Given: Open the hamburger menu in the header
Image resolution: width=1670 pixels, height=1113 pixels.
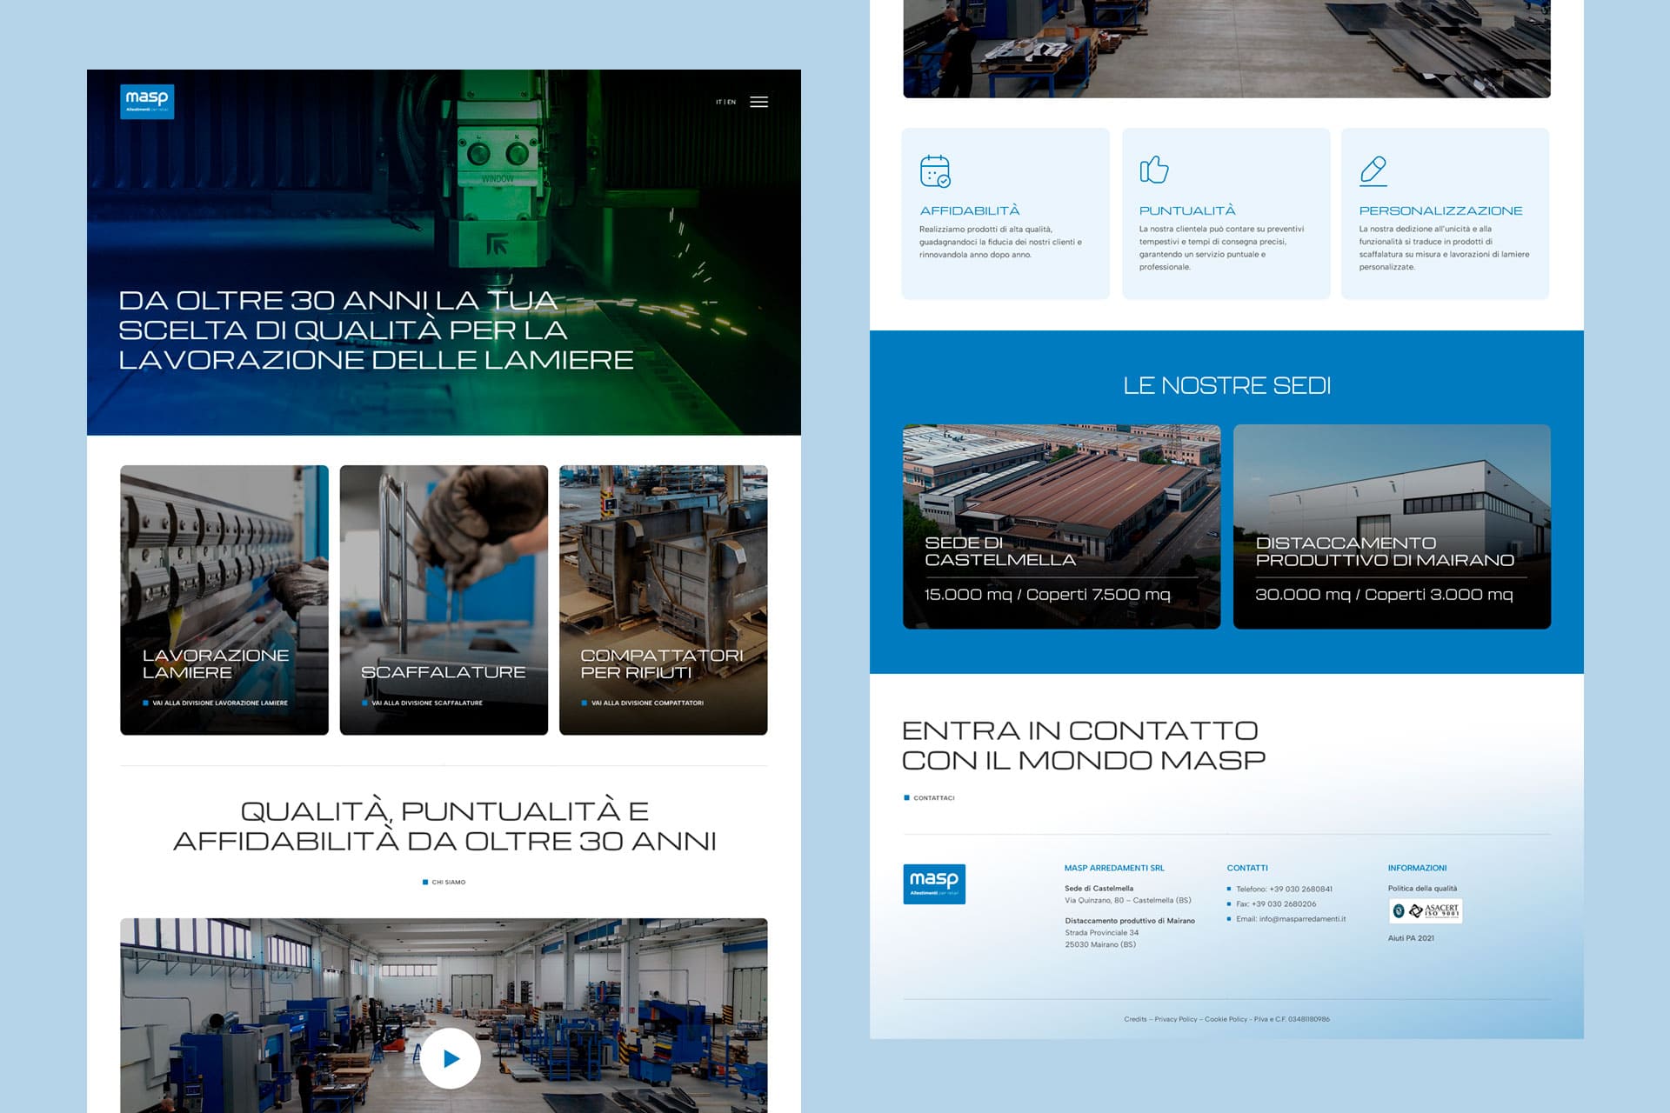Looking at the screenshot, I should (758, 102).
